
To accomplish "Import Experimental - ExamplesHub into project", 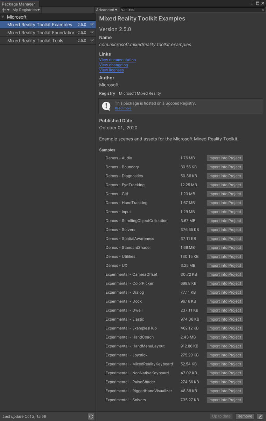I will [225, 328].
